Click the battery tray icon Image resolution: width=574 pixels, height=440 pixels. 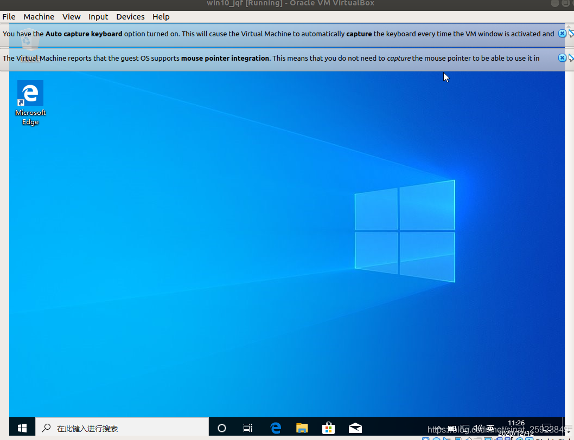click(452, 428)
